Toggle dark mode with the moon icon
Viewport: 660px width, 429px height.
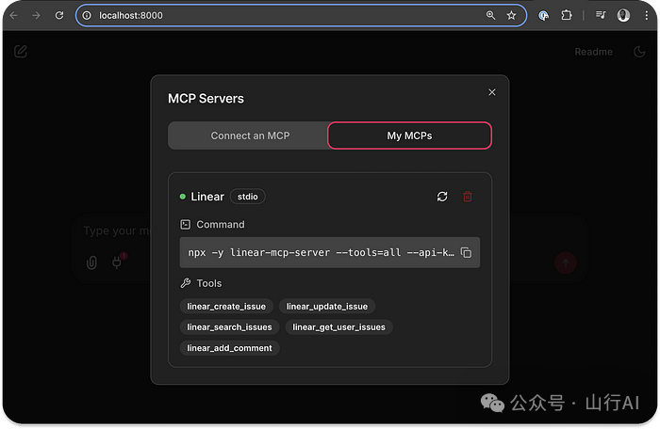(640, 52)
